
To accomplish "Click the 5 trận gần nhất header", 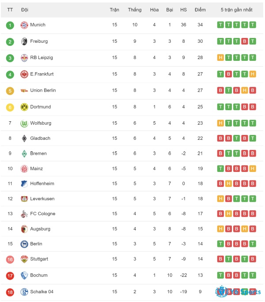I will (x=236, y=10).
